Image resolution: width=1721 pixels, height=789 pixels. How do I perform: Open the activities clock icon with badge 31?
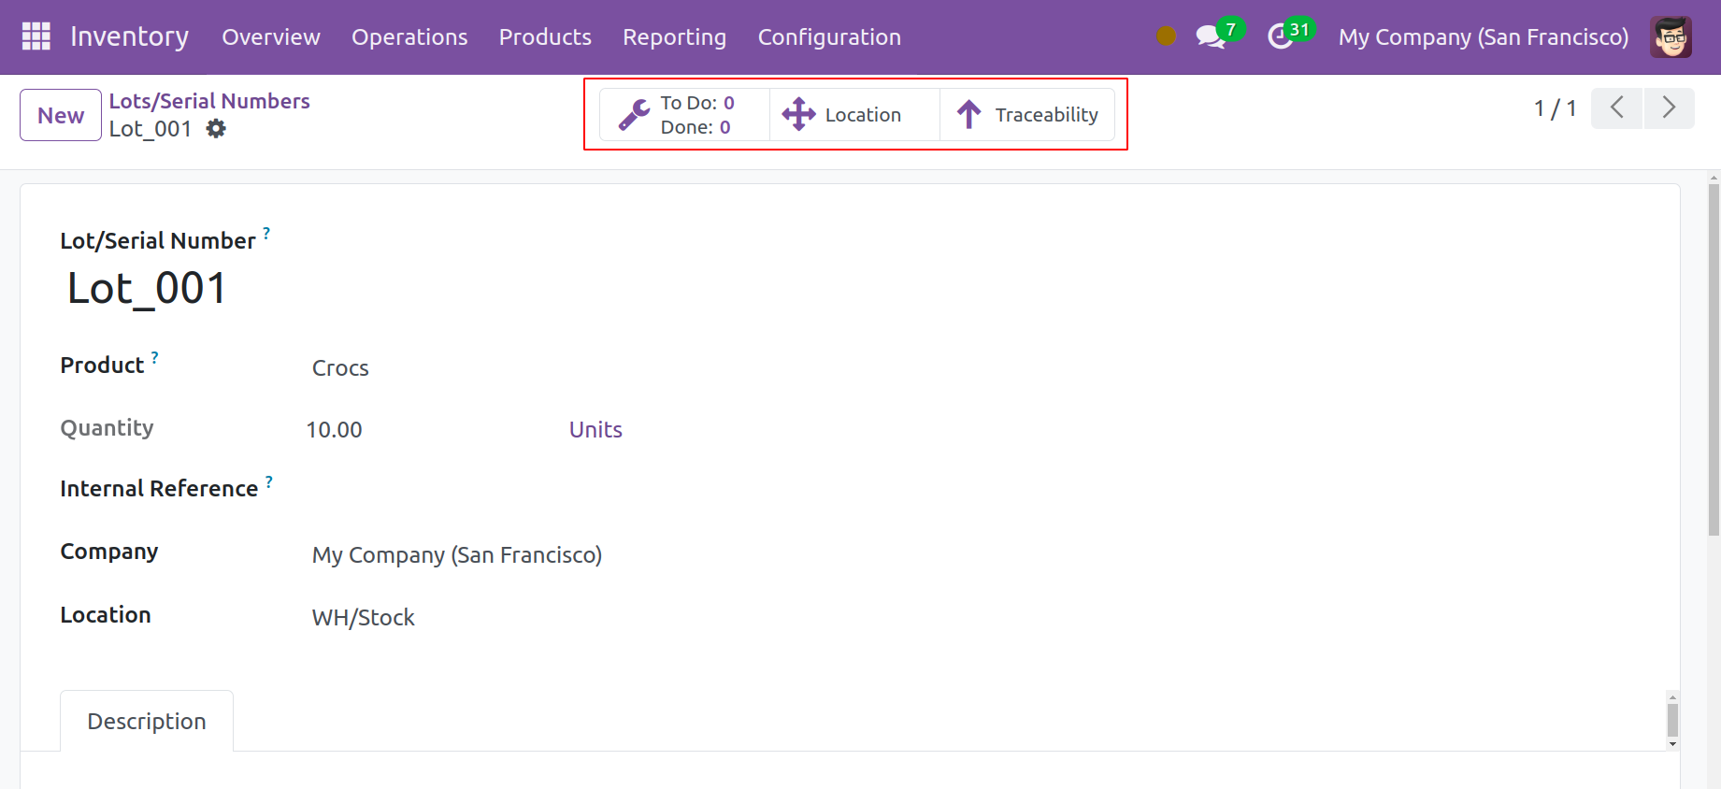pyautogui.click(x=1280, y=37)
